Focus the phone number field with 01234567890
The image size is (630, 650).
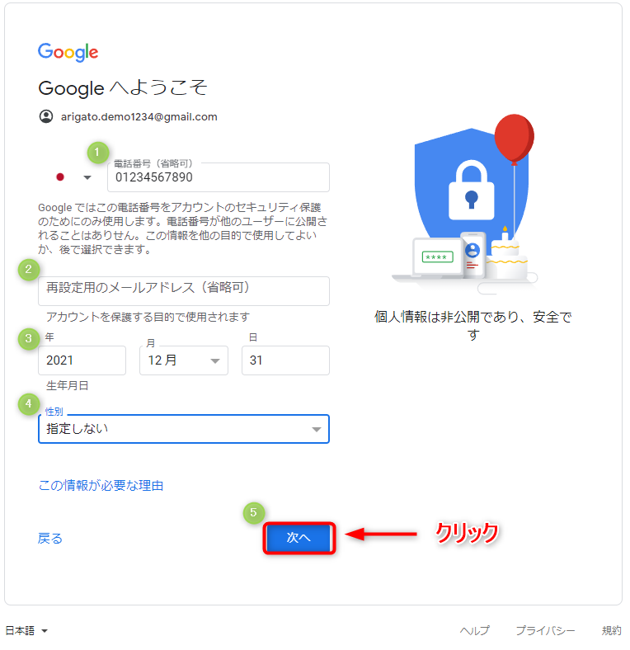pyautogui.click(x=219, y=177)
